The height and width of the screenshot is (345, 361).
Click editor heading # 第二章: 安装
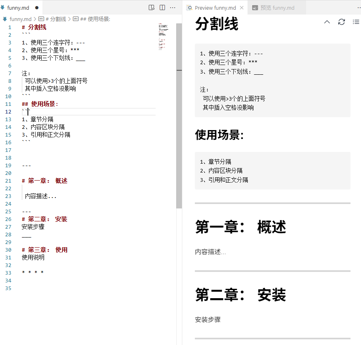pyautogui.click(x=44, y=219)
